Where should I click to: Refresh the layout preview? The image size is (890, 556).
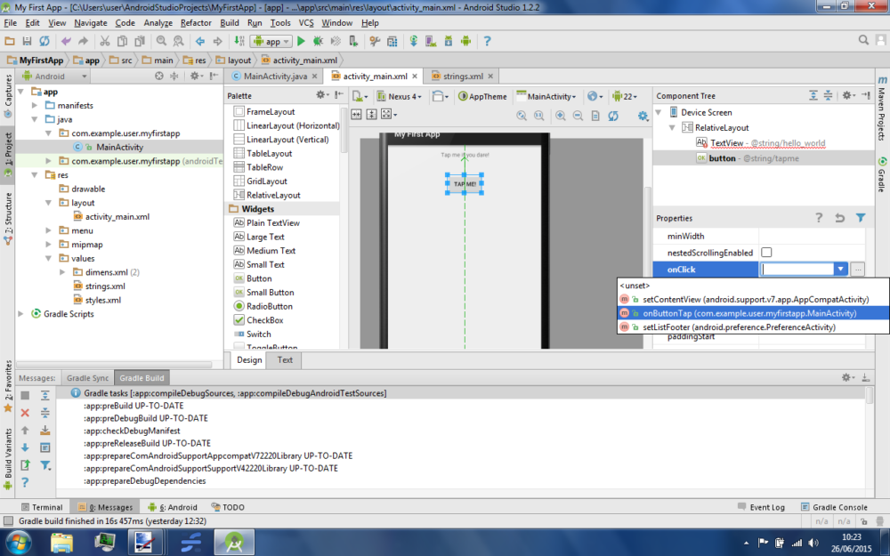pyautogui.click(x=613, y=116)
